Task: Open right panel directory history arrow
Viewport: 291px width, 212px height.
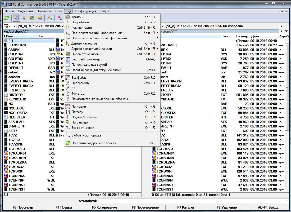Action: click(286, 31)
